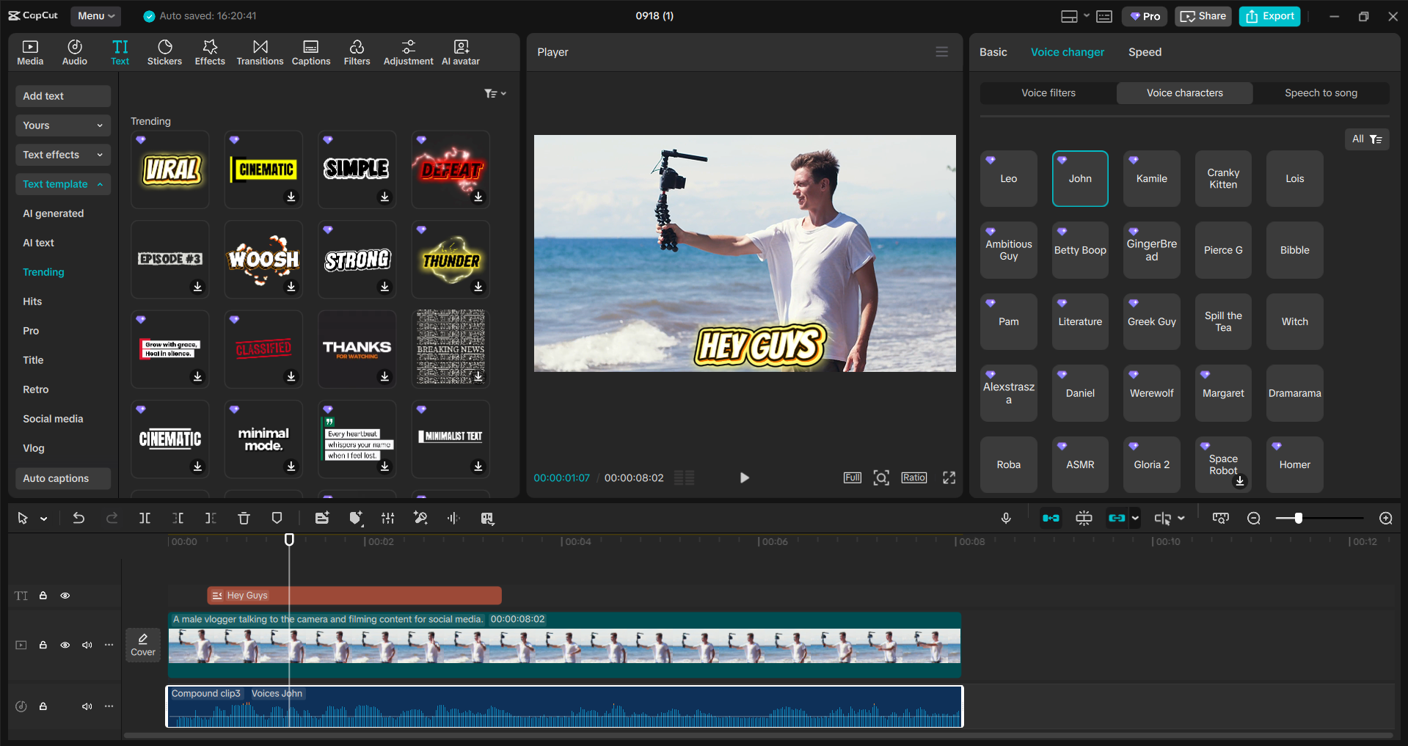Open the Filters panel

pyautogui.click(x=357, y=51)
